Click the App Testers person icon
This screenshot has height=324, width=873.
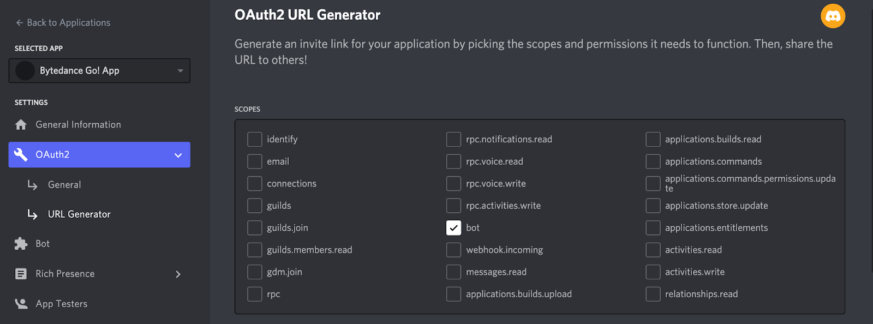pyautogui.click(x=21, y=304)
